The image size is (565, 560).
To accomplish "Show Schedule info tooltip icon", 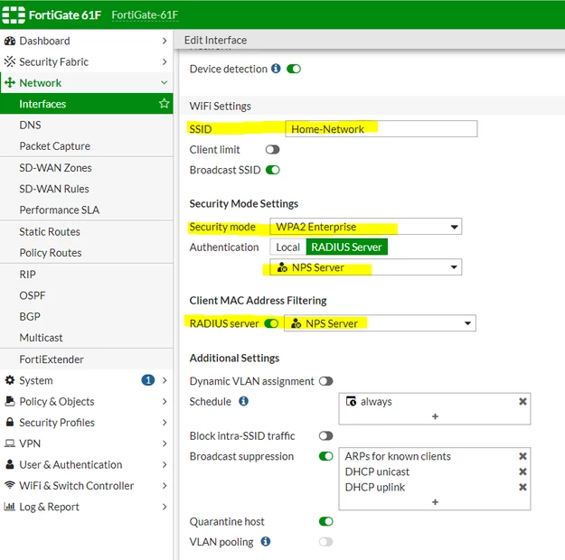I will (x=243, y=401).
